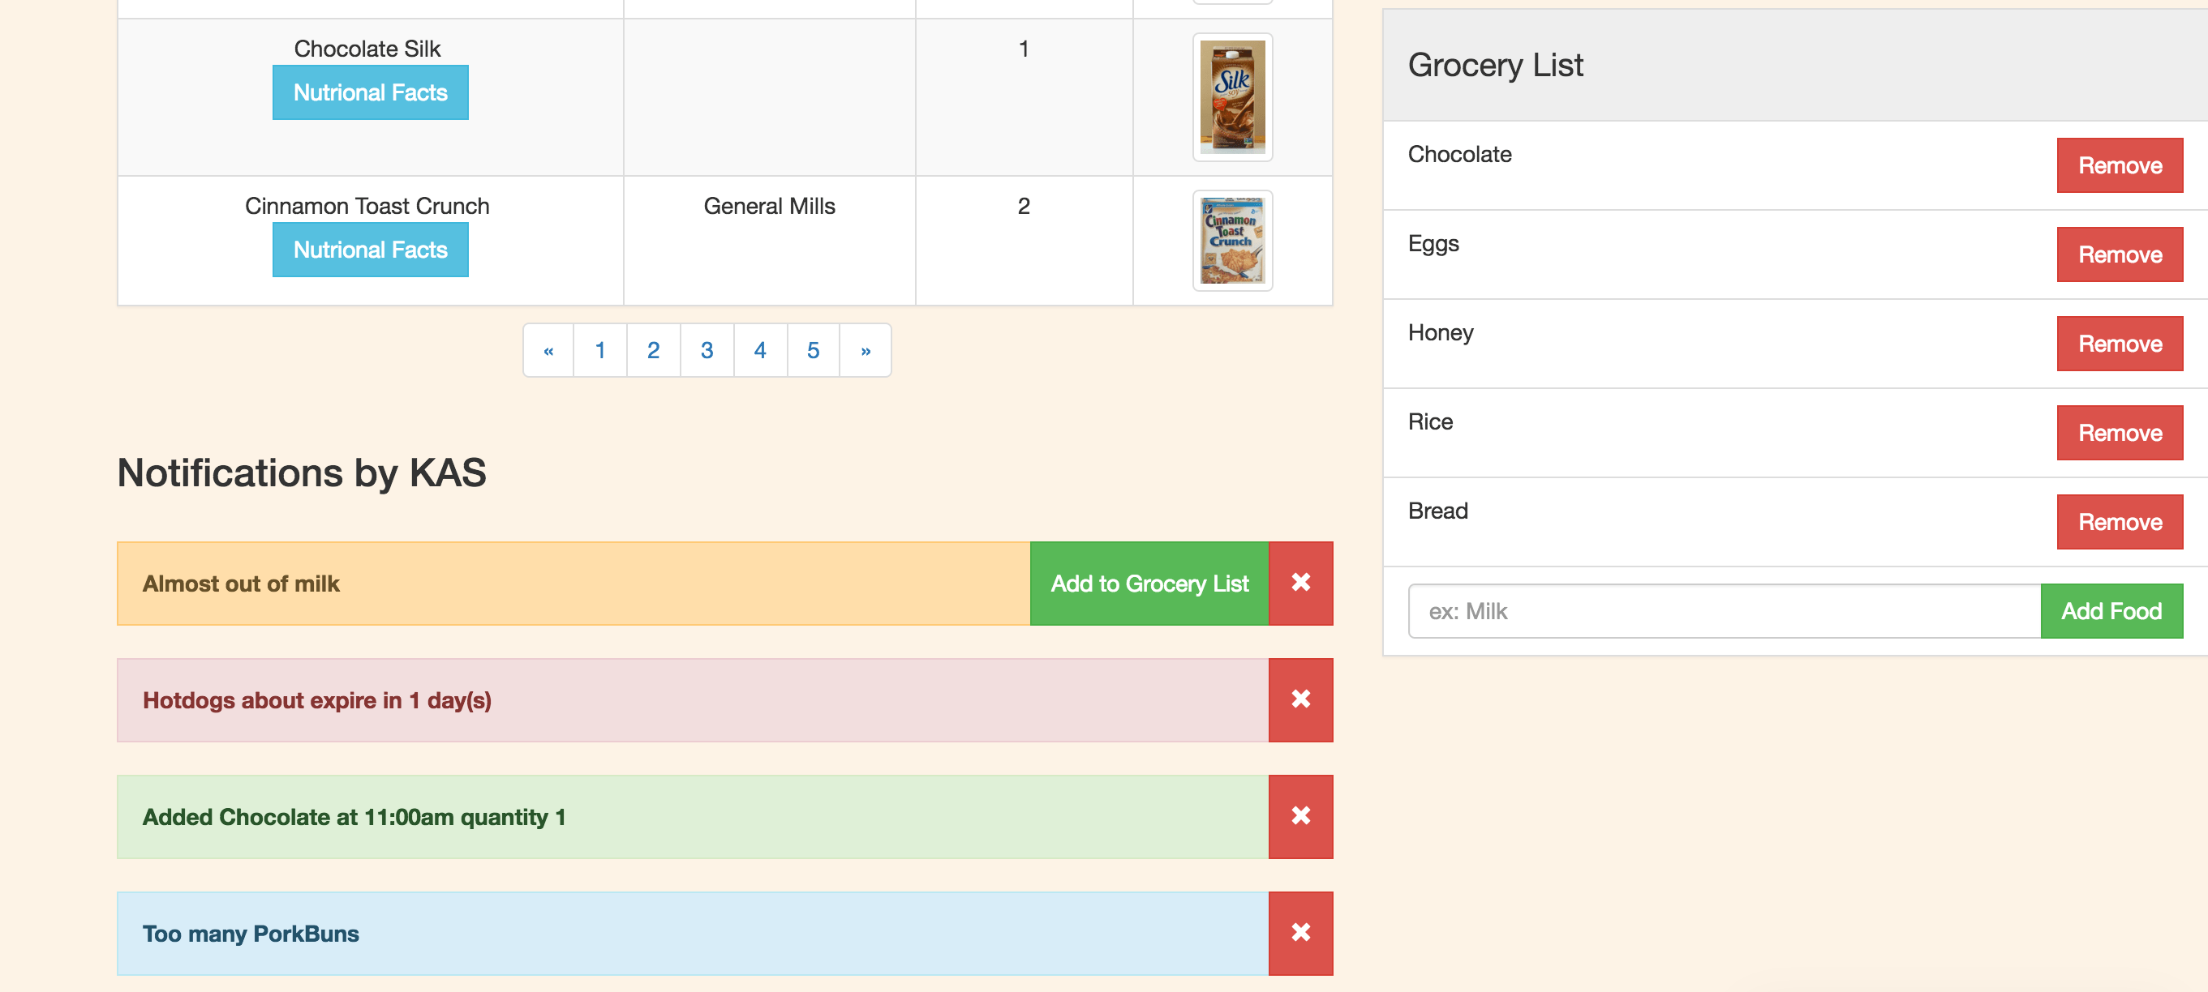The height and width of the screenshot is (992, 2208).
Task: Dismiss the Hotdogs expiration notification
Action: (1299, 699)
